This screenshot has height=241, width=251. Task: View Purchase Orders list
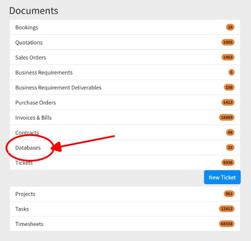125,102
